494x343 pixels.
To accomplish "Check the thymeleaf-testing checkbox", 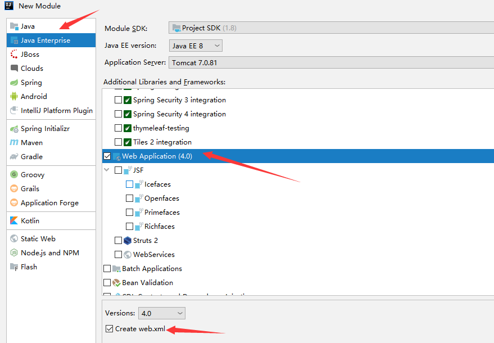I will click(x=118, y=128).
